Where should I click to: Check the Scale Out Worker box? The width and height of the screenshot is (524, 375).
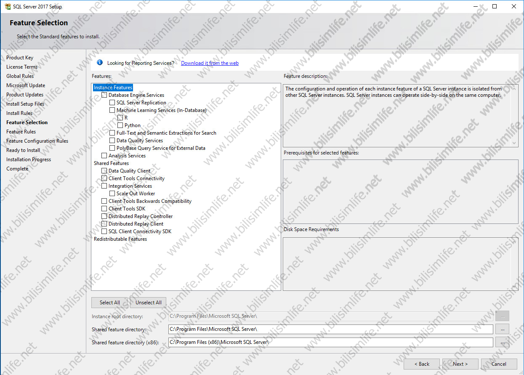112,194
